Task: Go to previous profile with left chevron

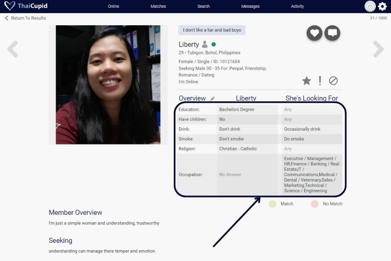Action: (x=13, y=49)
